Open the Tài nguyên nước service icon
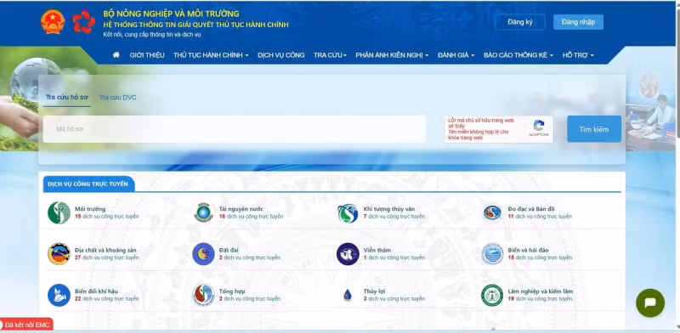680x333 pixels. (x=203, y=212)
